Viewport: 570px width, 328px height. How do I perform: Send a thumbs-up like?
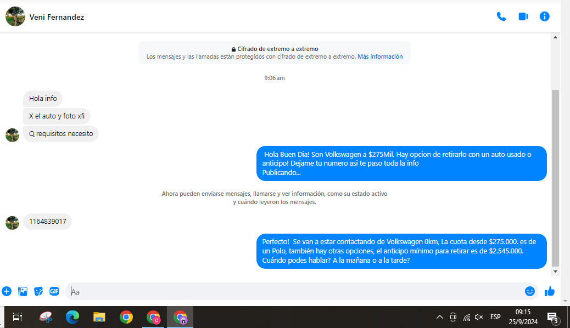(549, 291)
